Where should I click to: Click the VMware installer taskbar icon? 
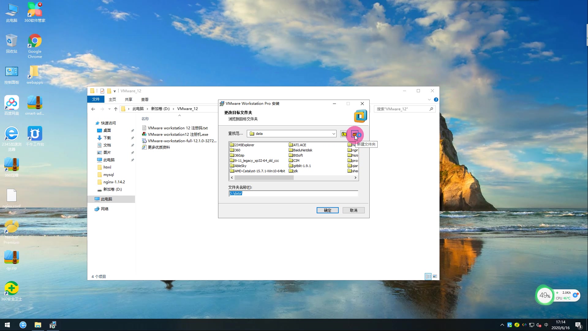[x=53, y=325]
